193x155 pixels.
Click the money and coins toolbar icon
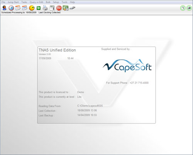(66, 8)
